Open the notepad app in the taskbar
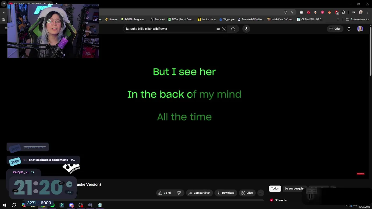 coord(100,205)
